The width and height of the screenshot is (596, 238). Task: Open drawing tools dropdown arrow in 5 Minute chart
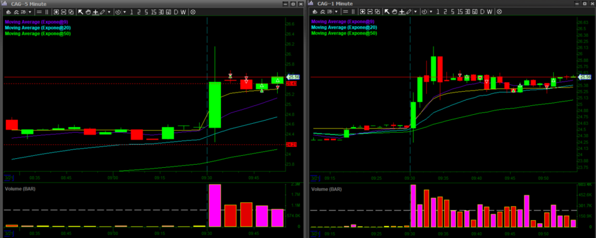pos(109,12)
